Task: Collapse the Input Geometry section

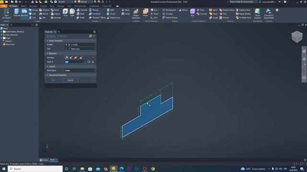Action: 47,41
